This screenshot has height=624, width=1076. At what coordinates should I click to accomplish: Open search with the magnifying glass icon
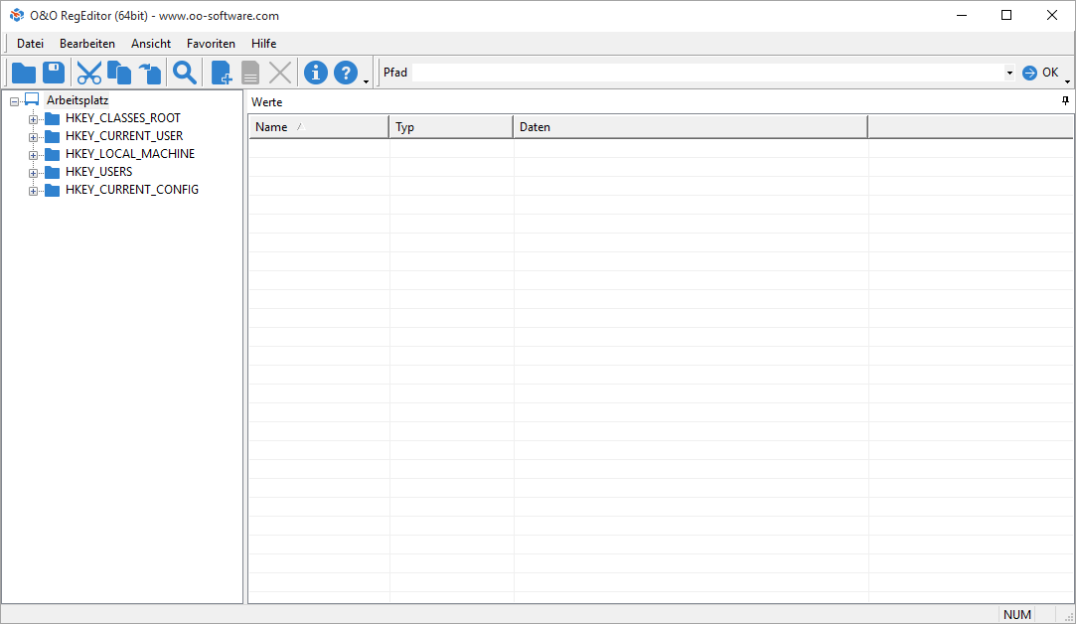[x=185, y=73]
